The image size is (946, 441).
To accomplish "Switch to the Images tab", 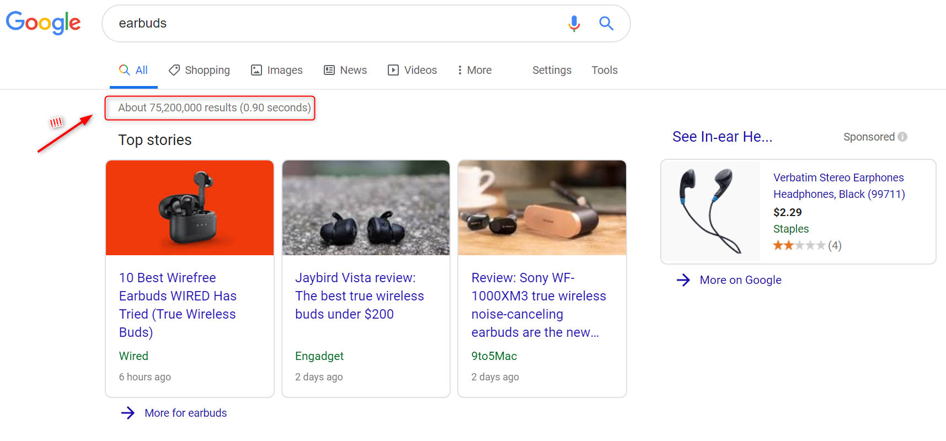I will click(277, 70).
